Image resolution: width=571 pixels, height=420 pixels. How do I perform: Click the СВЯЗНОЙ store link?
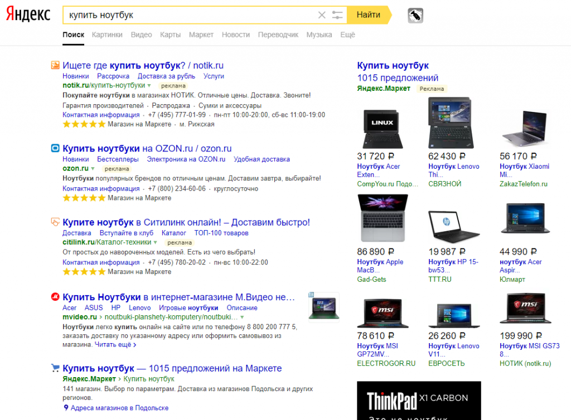444,184
